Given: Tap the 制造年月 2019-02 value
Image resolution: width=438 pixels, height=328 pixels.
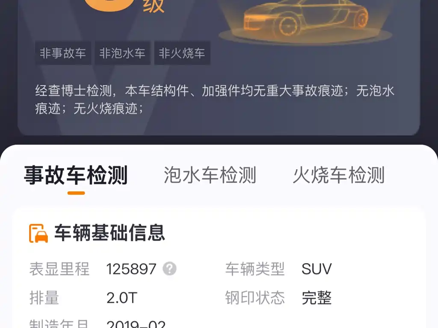Looking at the screenshot, I should (x=136, y=324).
